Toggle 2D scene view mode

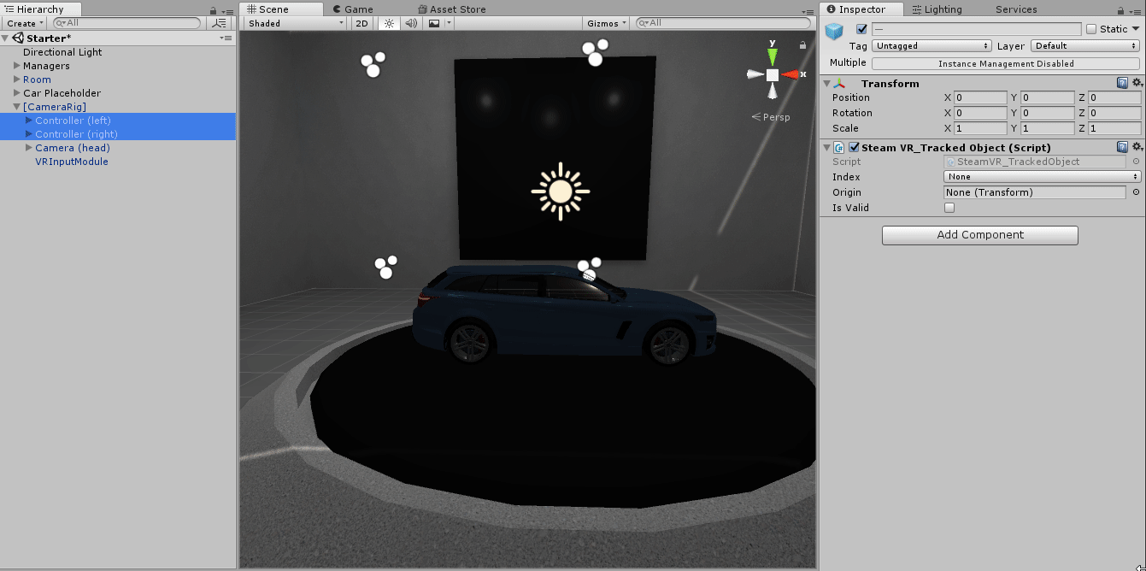pos(361,23)
